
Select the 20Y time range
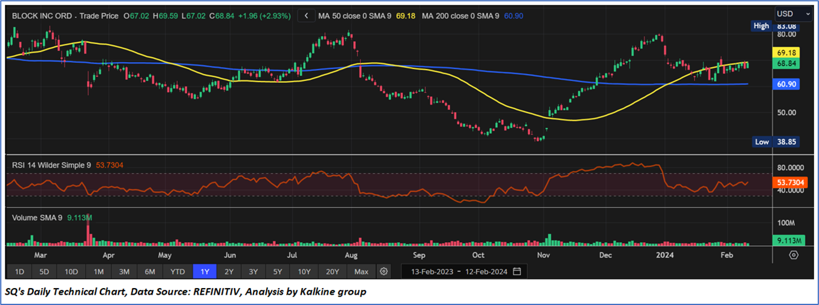333,271
